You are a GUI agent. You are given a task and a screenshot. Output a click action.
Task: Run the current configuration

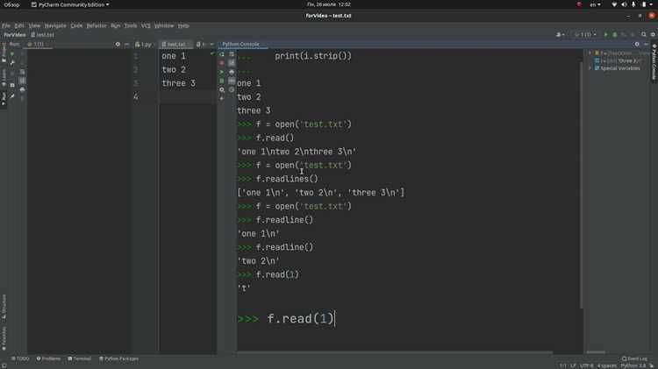[605, 35]
